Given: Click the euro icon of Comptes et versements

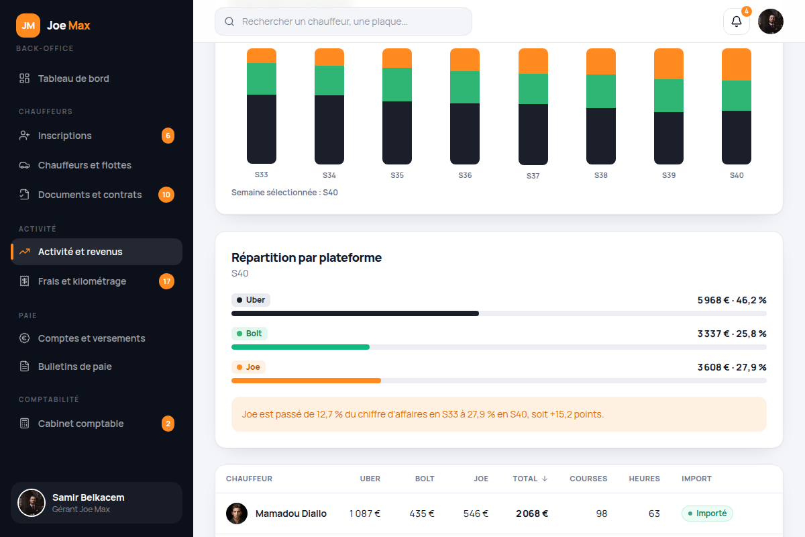Looking at the screenshot, I should pos(24,338).
